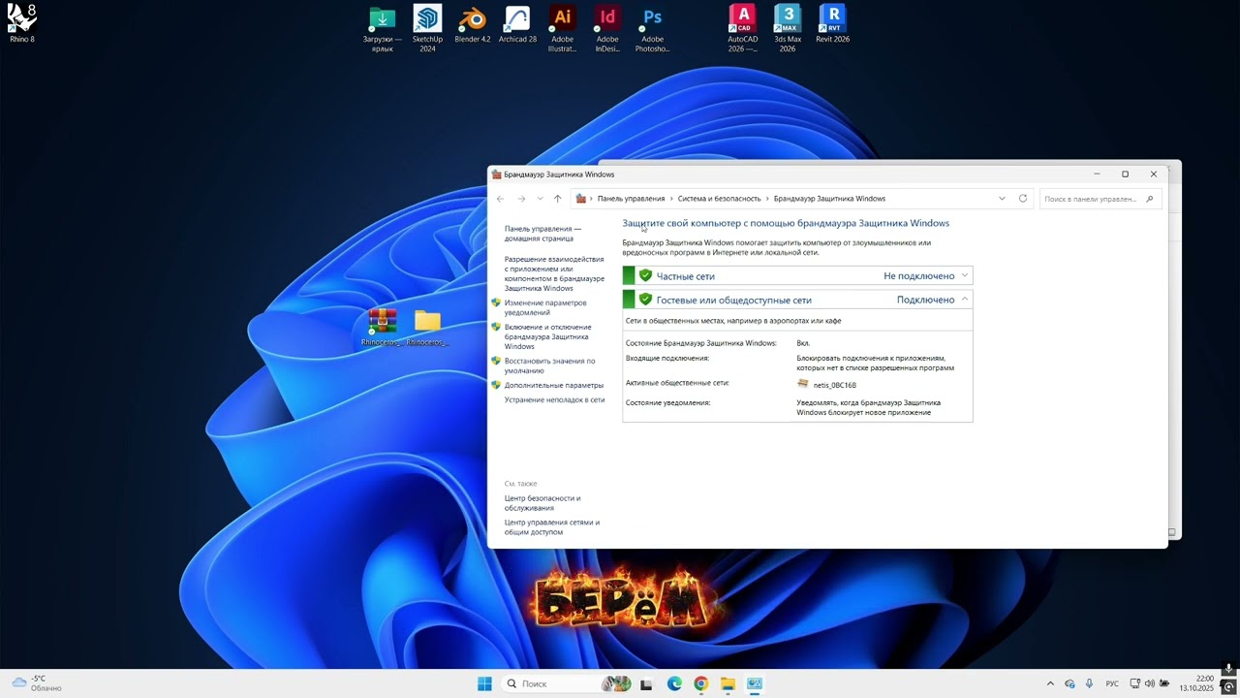Click Система и безопасность breadcrumb
This screenshot has width=1240, height=698.
point(719,199)
